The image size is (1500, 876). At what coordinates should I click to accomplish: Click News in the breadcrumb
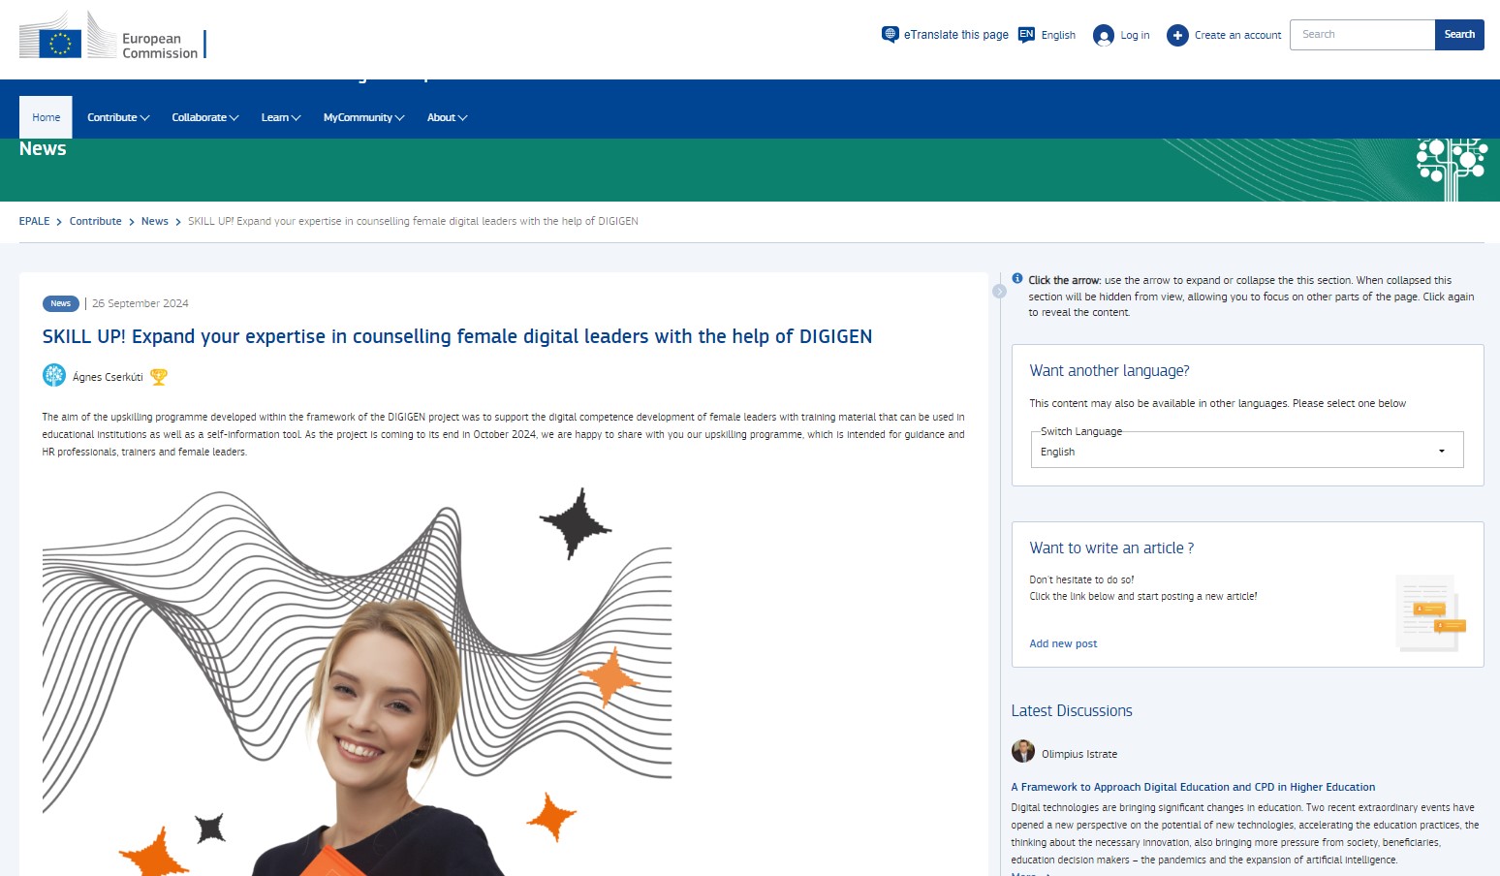pos(155,221)
